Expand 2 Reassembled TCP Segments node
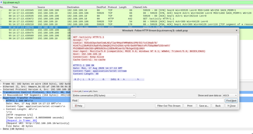This screenshot has width=253, height=134. [x=1, y=95]
